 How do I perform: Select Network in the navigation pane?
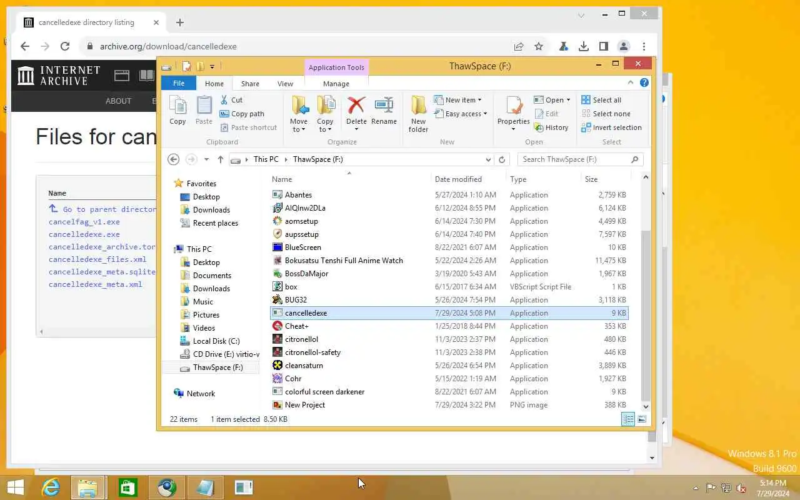coord(201,394)
